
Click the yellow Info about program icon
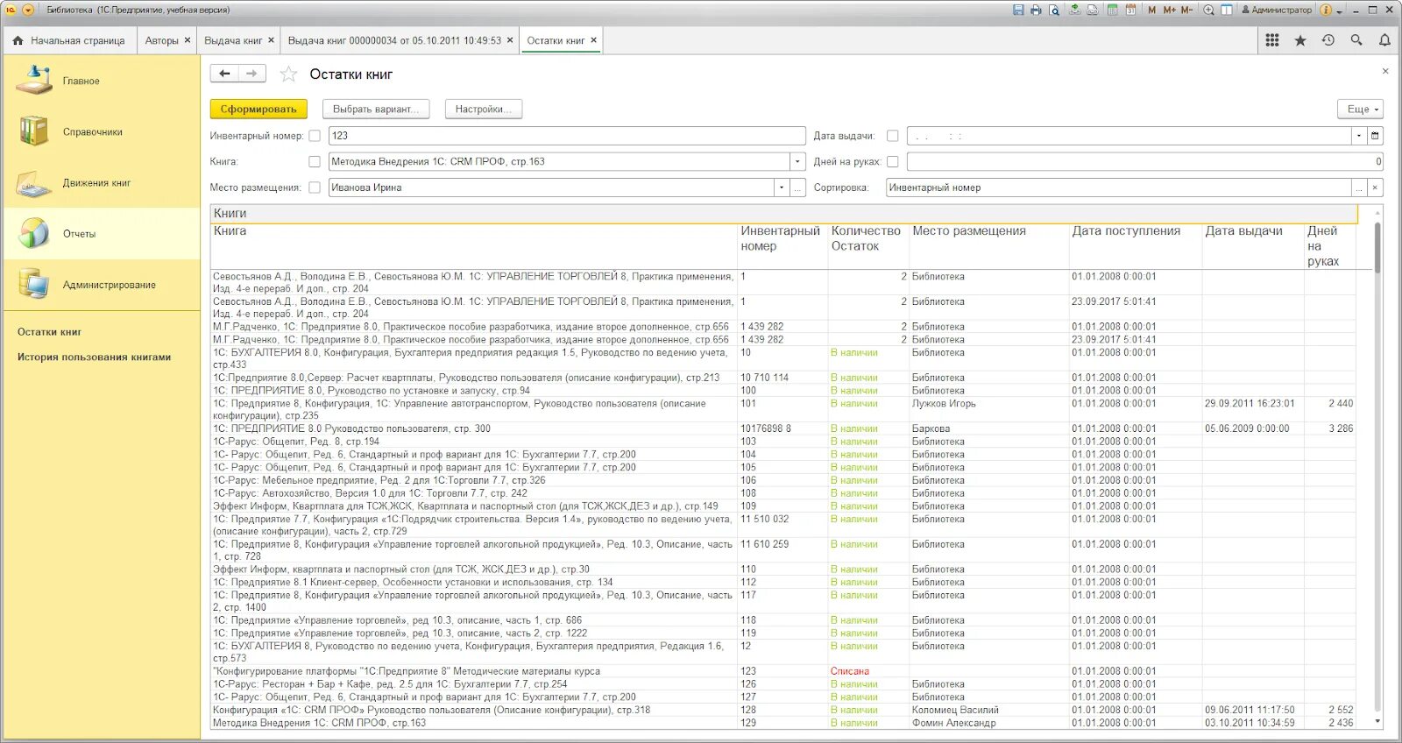pos(1326,10)
